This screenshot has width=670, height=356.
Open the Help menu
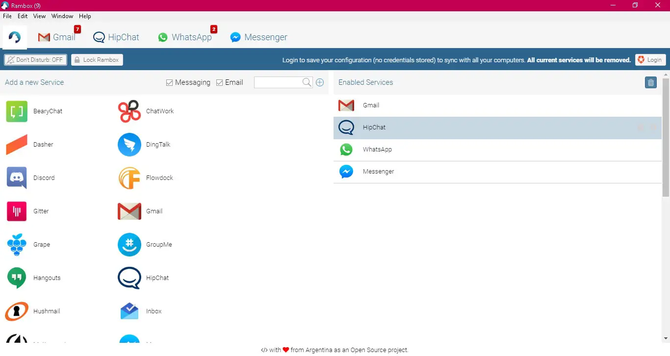click(85, 16)
